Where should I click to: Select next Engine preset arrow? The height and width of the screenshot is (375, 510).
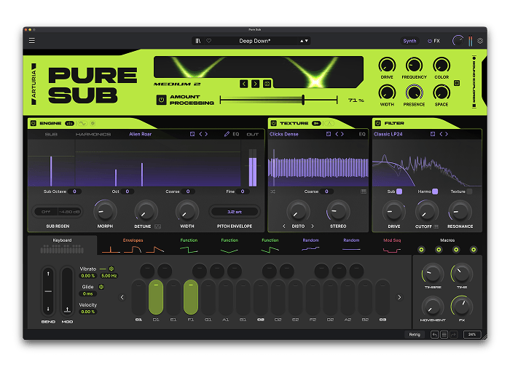coord(206,134)
